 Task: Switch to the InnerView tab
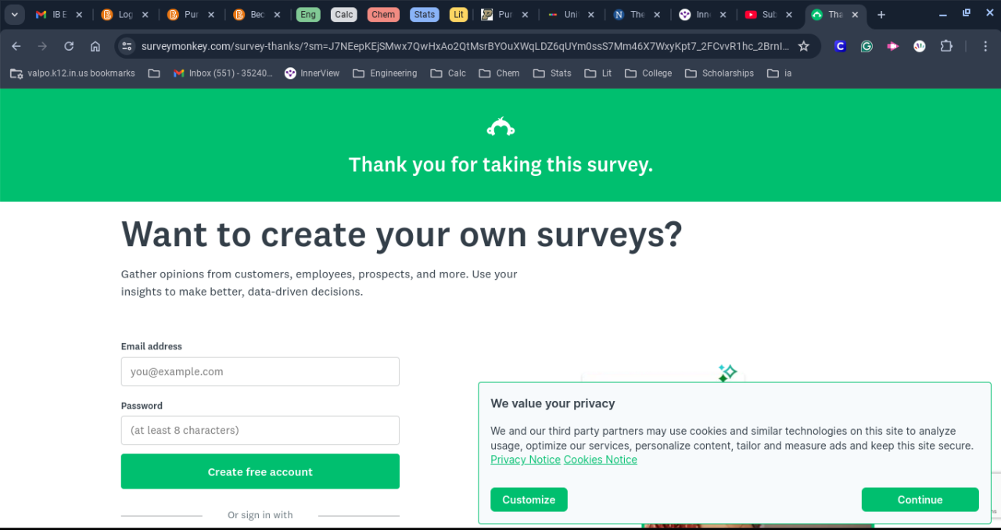coord(695,15)
